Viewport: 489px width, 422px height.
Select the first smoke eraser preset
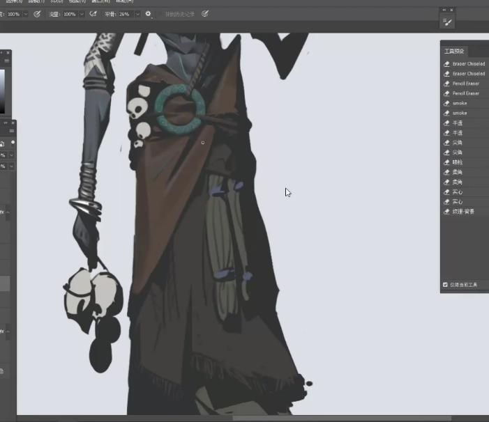pos(465,103)
